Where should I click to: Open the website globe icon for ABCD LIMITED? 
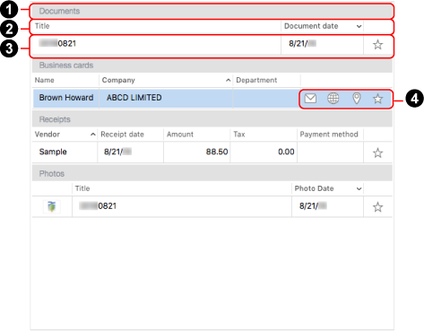333,98
